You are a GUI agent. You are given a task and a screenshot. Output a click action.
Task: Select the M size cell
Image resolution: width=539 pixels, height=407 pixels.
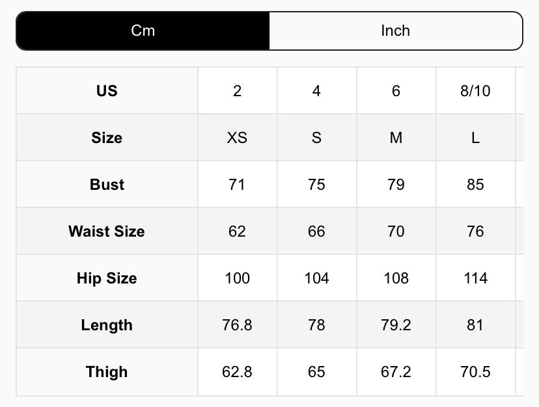click(396, 138)
